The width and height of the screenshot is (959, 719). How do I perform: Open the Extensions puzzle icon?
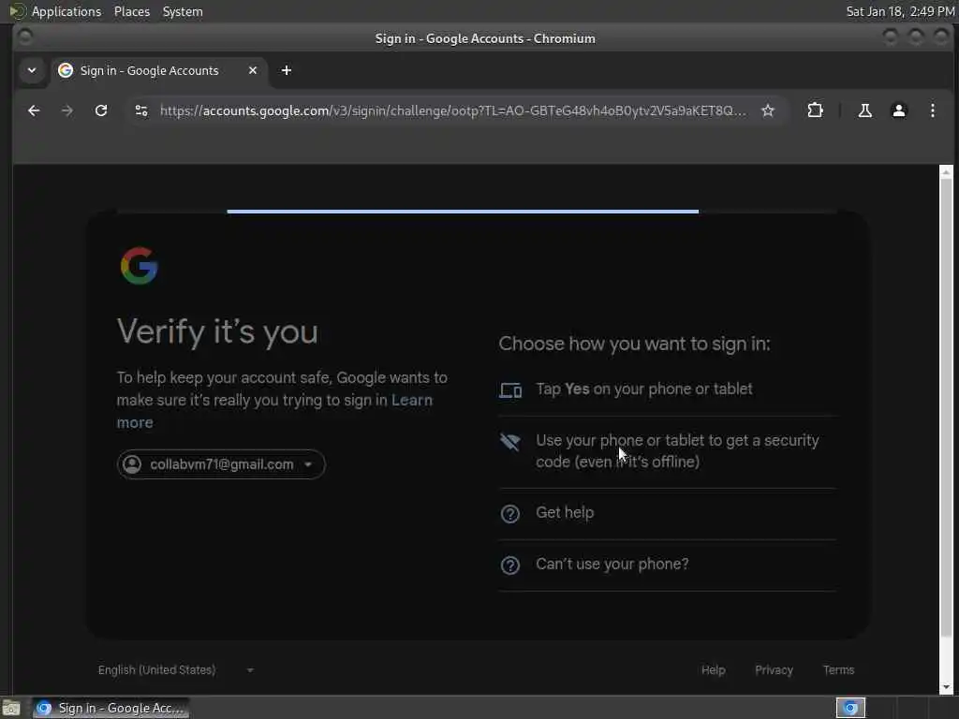coord(815,110)
